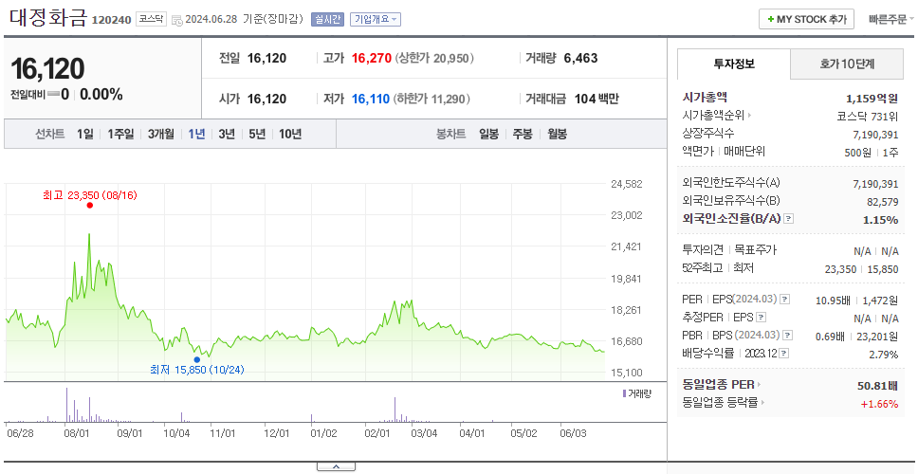This screenshot has width=918, height=474.
Task: Open help icon next to PBR BPS(2024.03)
Action: coord(785,336)
